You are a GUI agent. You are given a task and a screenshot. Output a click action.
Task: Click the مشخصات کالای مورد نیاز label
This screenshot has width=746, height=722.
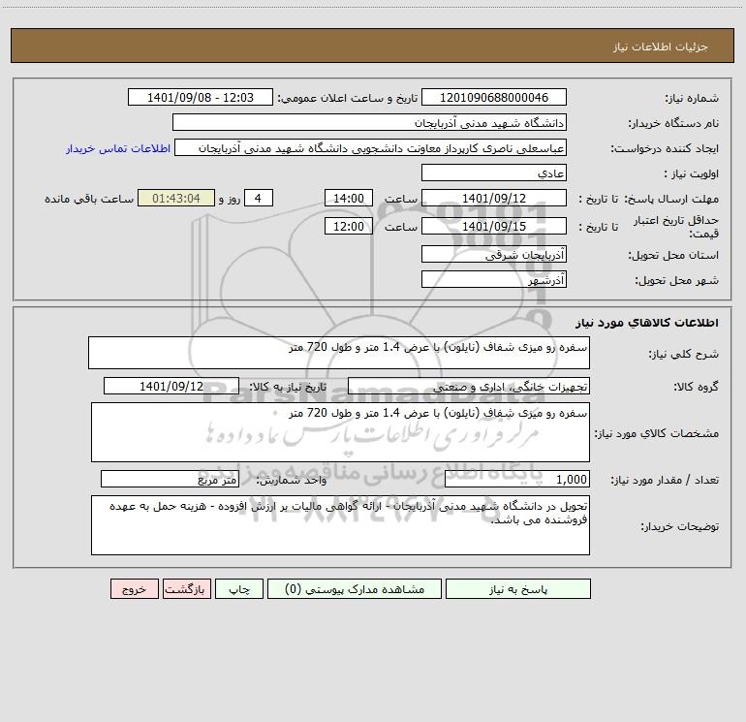(x=657, y=433)
